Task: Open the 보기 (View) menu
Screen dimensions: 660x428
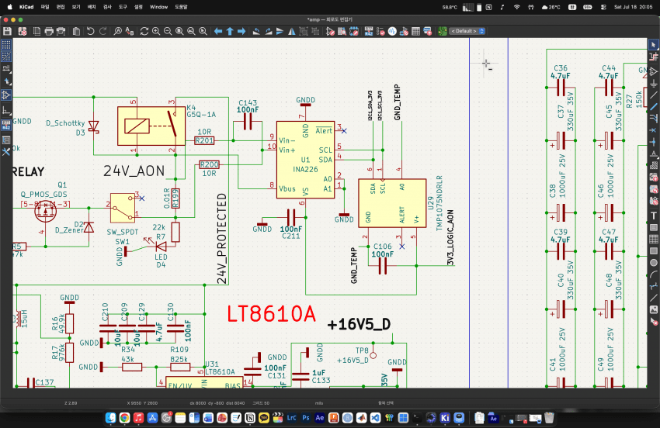Action: tap(76, 7)
